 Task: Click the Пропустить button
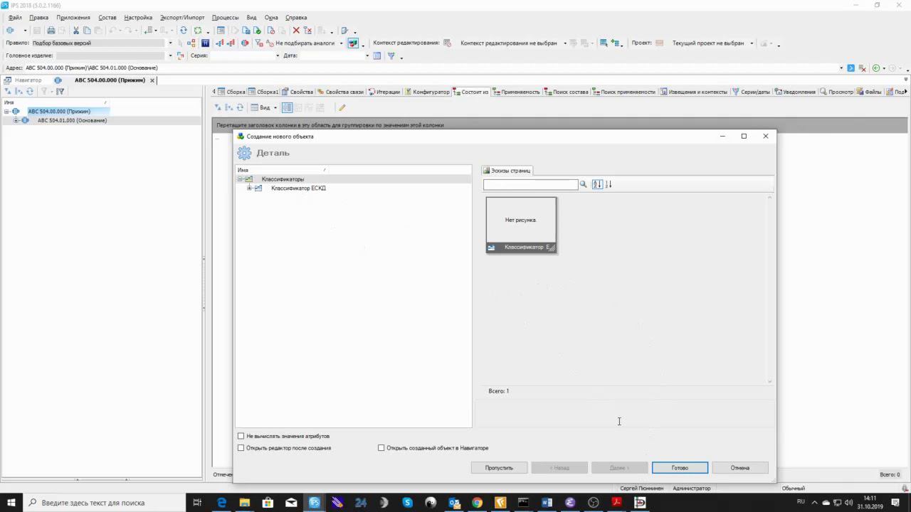[x=499, y=468]
